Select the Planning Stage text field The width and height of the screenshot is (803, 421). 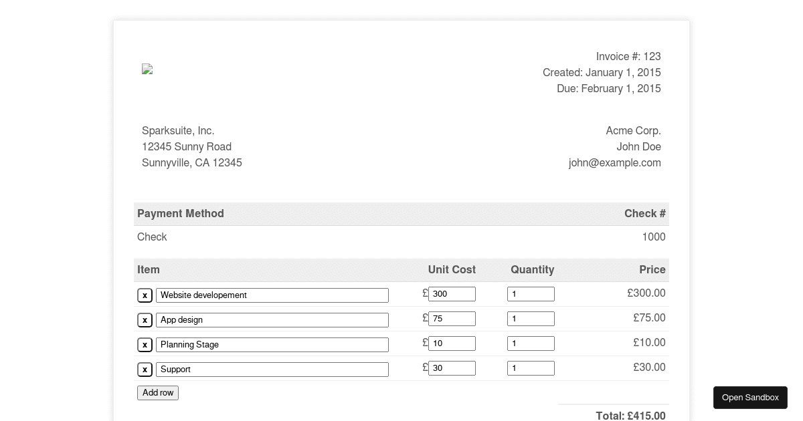(272, 344)
